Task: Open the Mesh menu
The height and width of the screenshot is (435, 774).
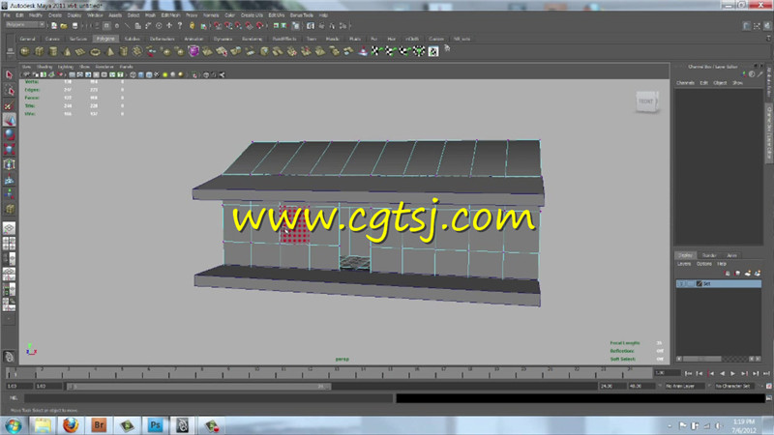Action: [150, 15]
